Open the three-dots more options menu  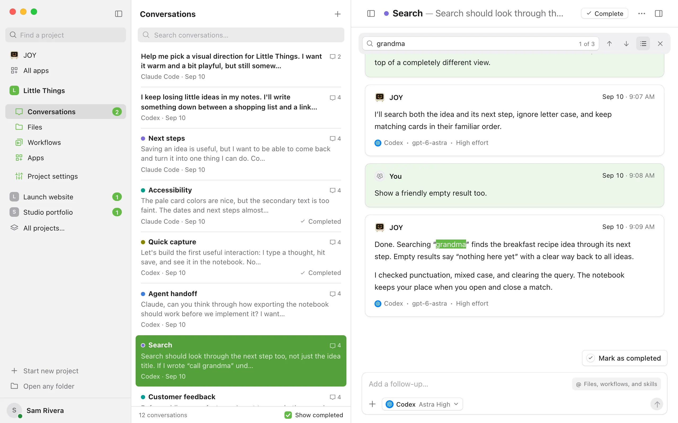[x=641, y=13]
